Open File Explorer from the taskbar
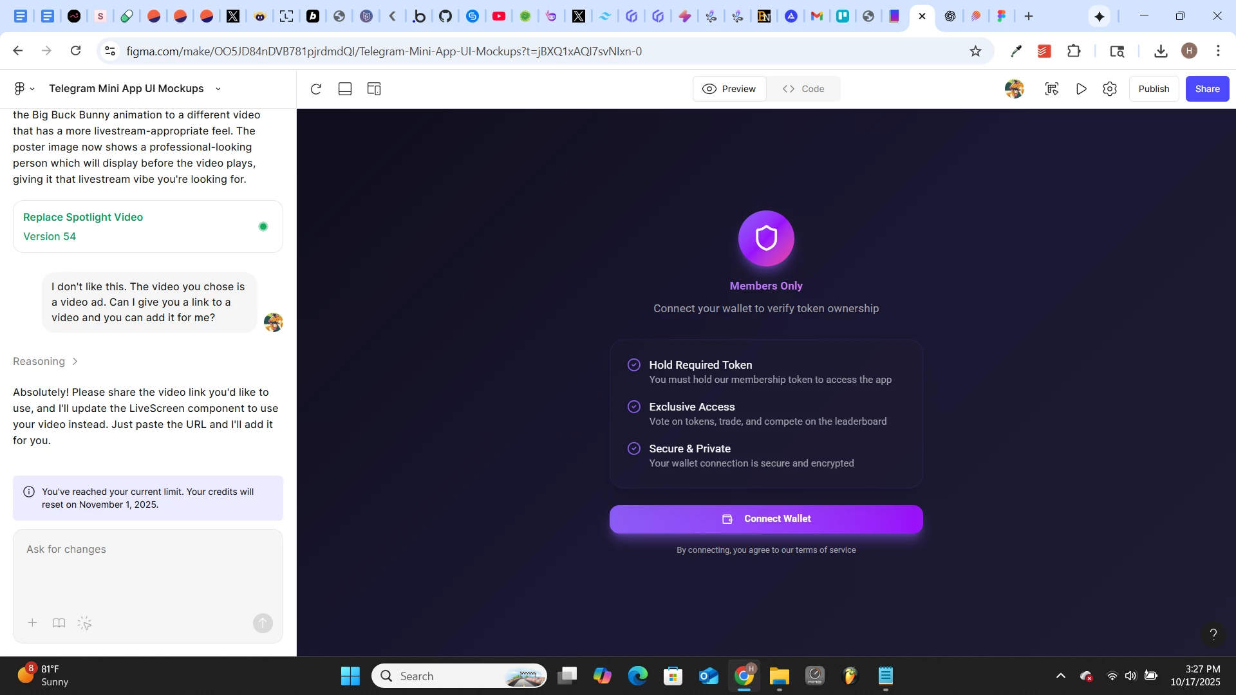This screenshot has width=1236, height=695. click(x=779, y=676)
